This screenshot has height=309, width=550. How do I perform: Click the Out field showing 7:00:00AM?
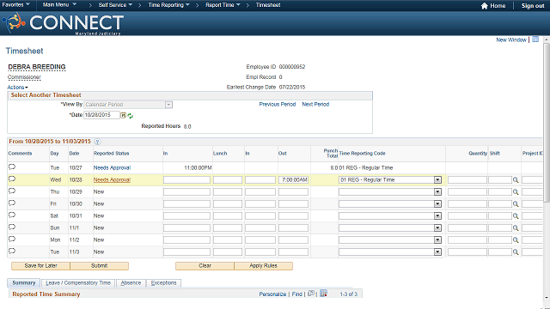[293, 180]
